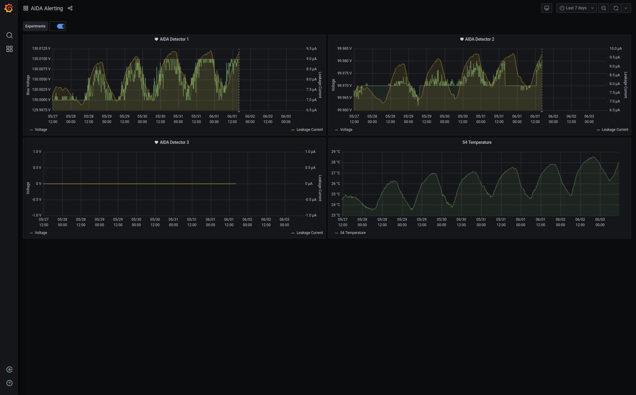
Task: Click the annotation marker at bottom of Detector 2 graph
Action: [x=542, y=111]
